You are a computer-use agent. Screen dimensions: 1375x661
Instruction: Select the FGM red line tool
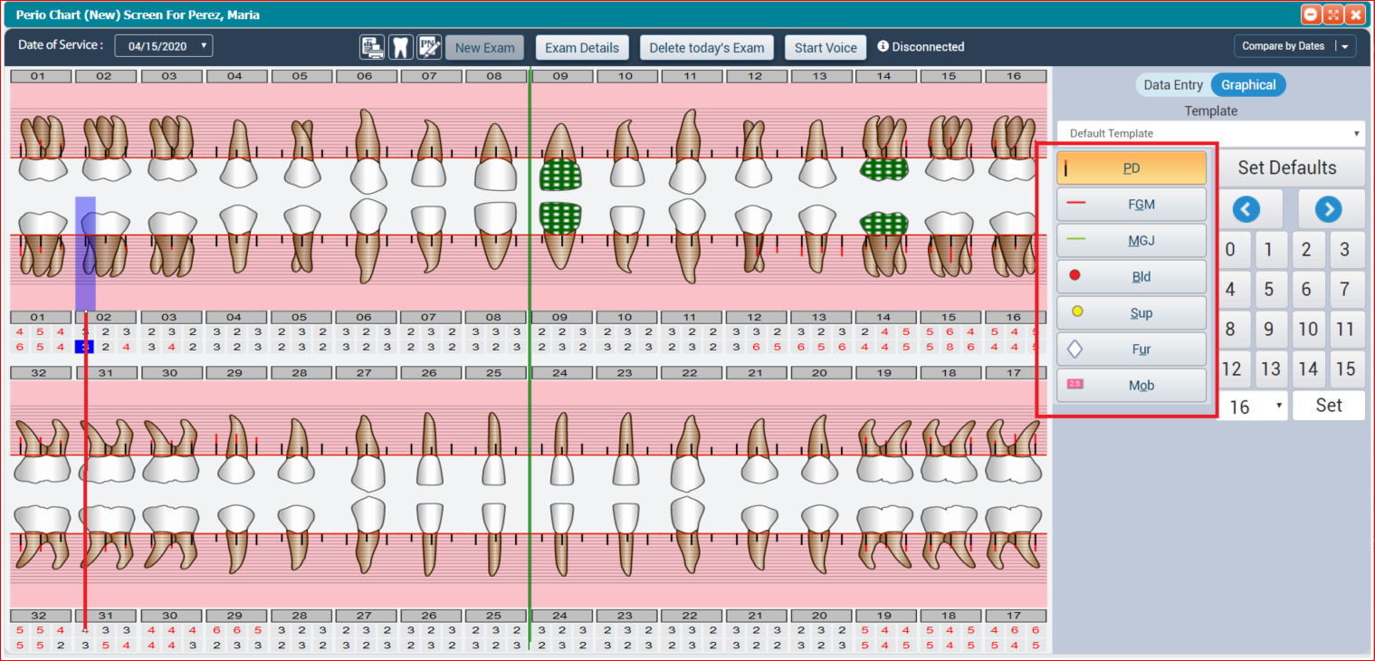pyautogui.click(x=1132, y=205)
